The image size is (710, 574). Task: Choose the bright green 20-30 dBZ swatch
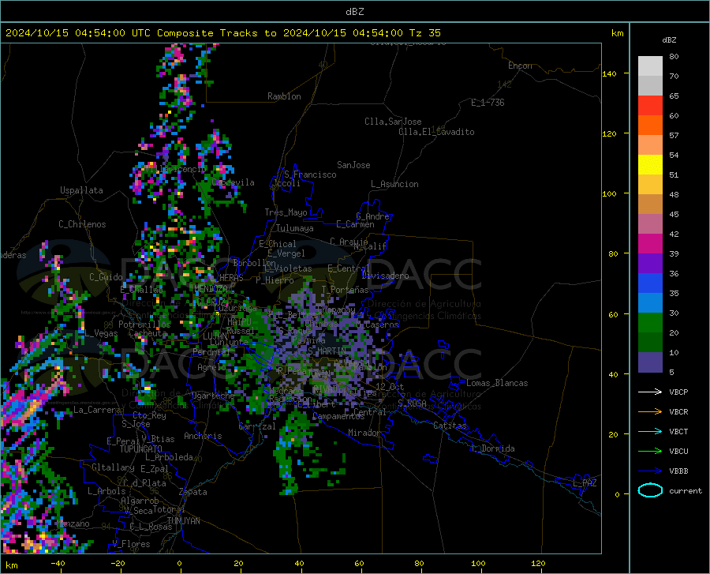point(650,323)
